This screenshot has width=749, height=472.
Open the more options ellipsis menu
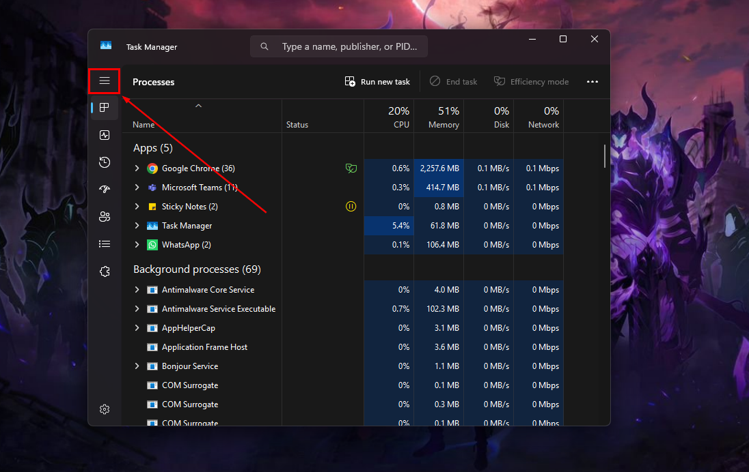(592, 81)
